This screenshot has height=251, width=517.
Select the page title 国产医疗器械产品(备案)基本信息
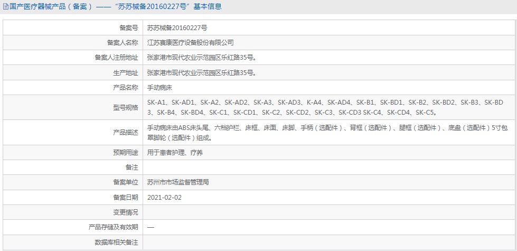116,6
